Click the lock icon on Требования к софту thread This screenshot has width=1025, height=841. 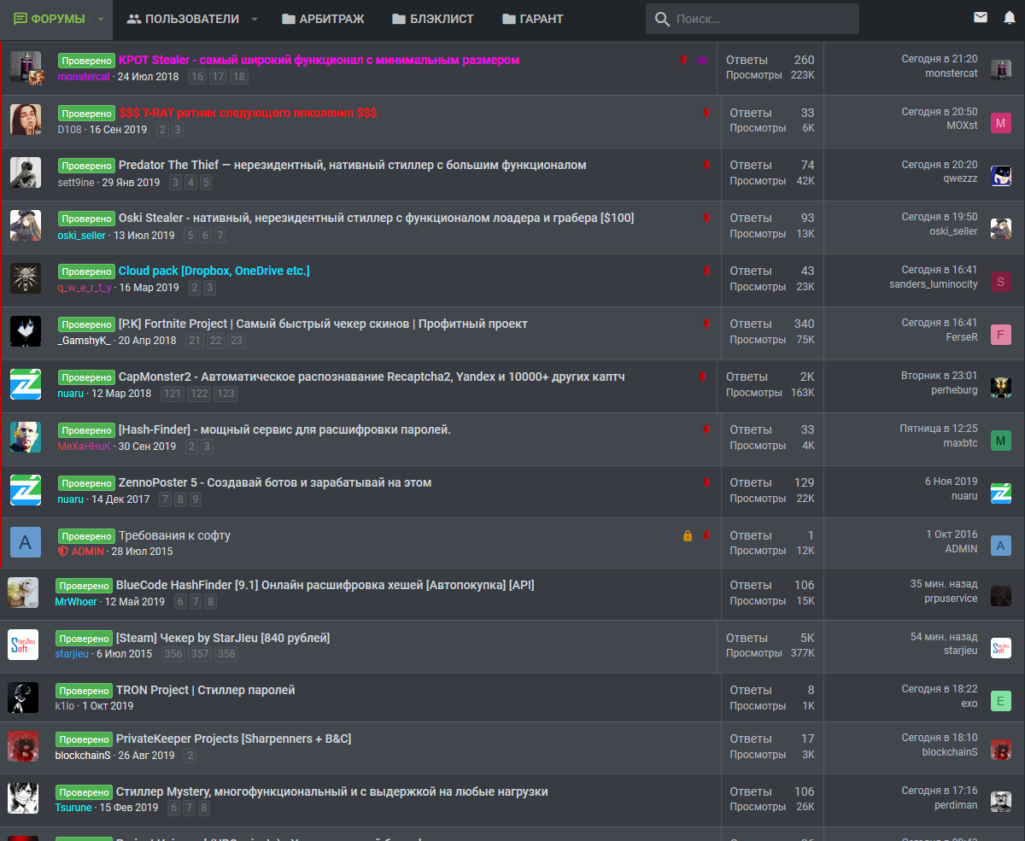pos(688,536)
